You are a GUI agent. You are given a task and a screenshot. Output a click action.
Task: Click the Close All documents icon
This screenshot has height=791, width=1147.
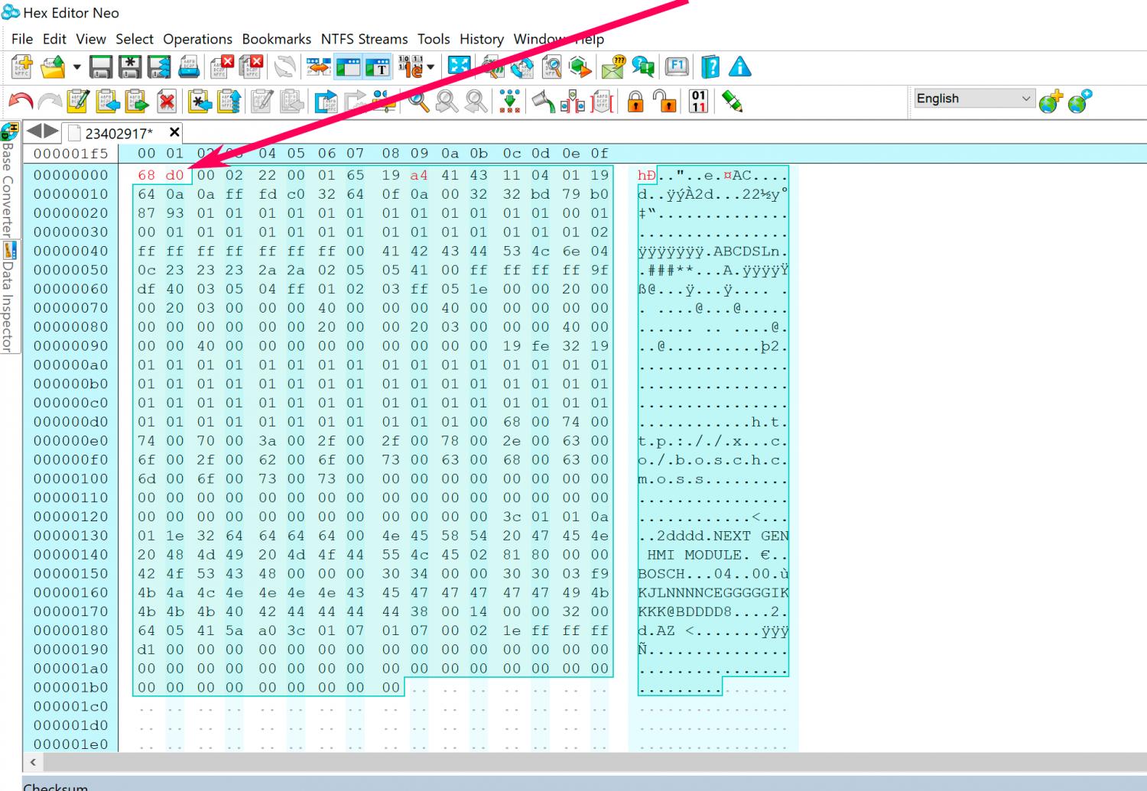coord(252,67)
